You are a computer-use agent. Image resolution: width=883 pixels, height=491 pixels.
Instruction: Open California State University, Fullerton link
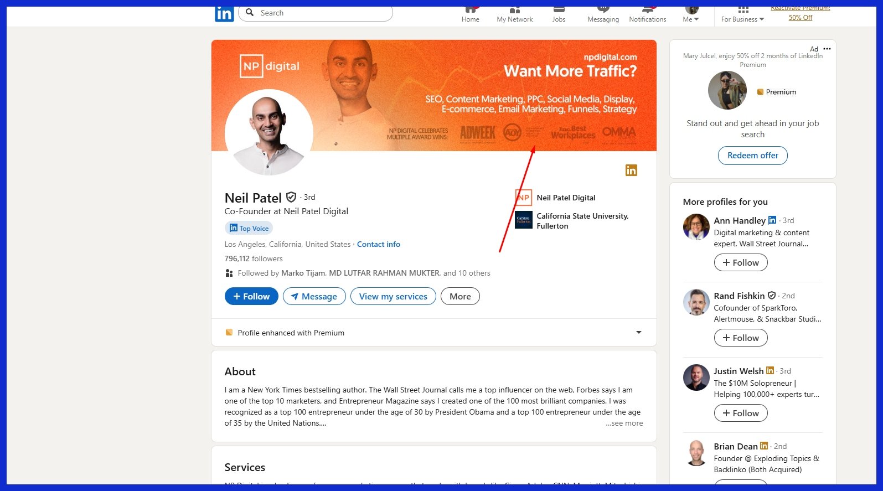pos(582,221)
